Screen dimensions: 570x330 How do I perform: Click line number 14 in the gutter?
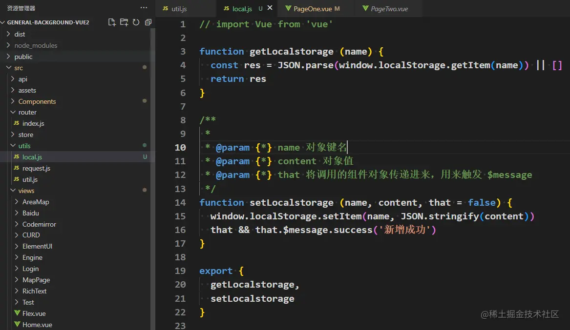pos(180,202)
